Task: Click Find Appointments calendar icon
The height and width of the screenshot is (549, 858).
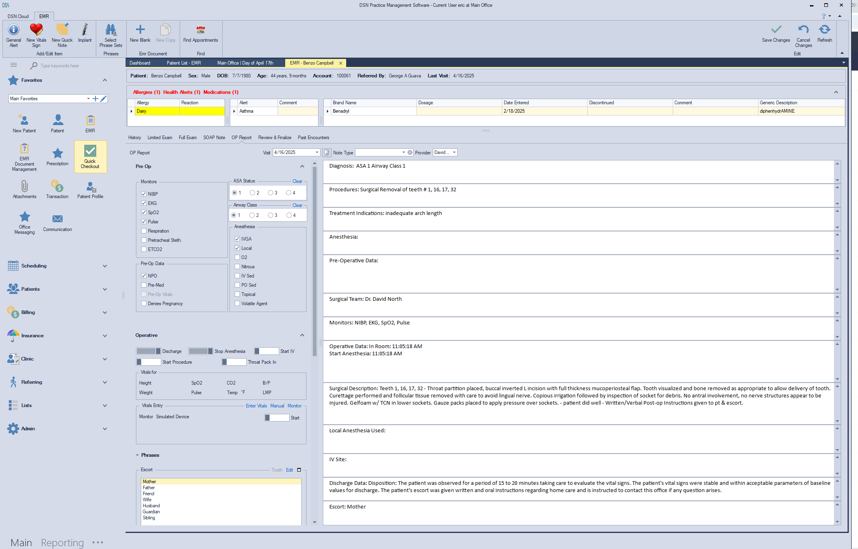Action: (x=201, y=30)
